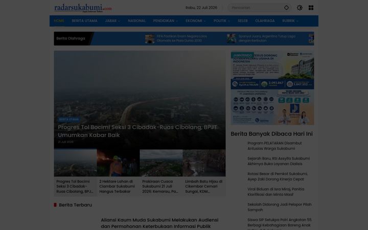Click the Ciambar fire thumbnail image
Image resolution: width=368 pixels, height=230 pixels.
coord(118,163)
